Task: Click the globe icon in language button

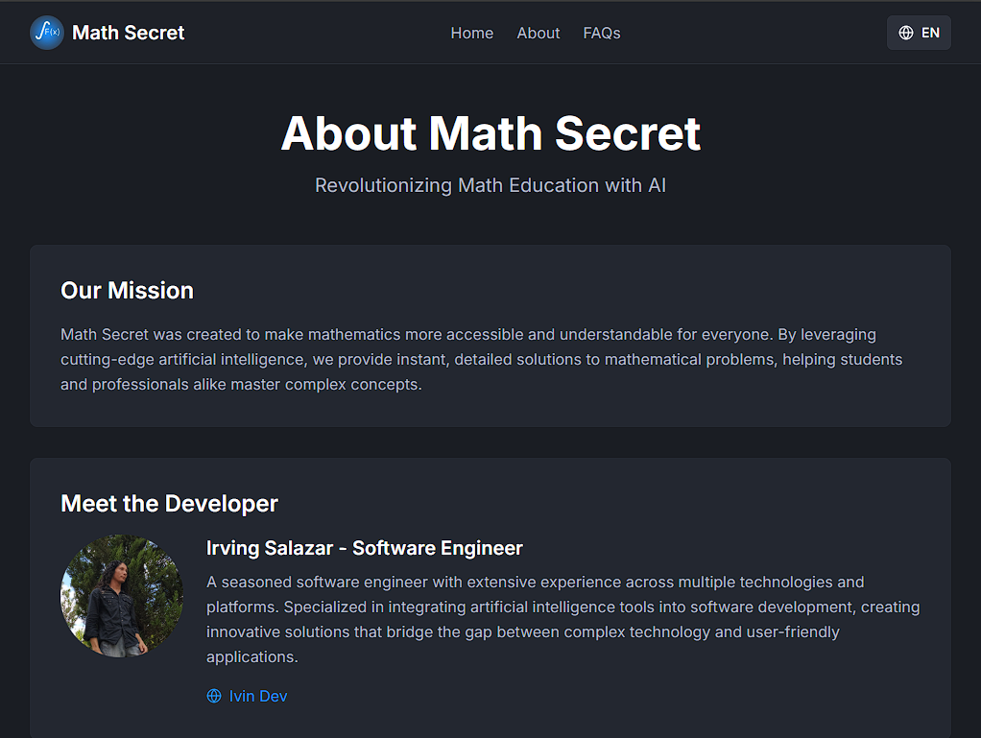Action: click(x=906, y=33)
